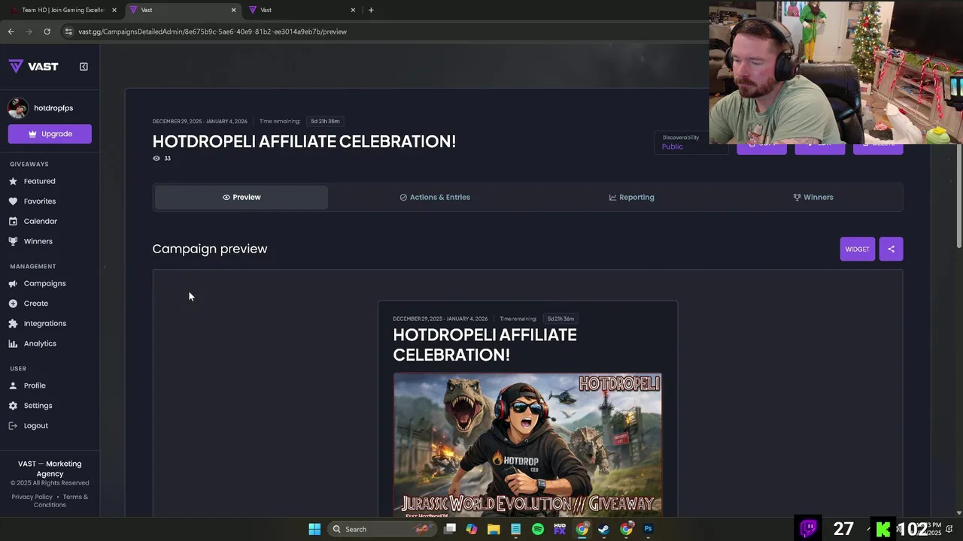Open Create in sidebar
The width and height of the screenshot is (963, 541).
click(29, 304)
